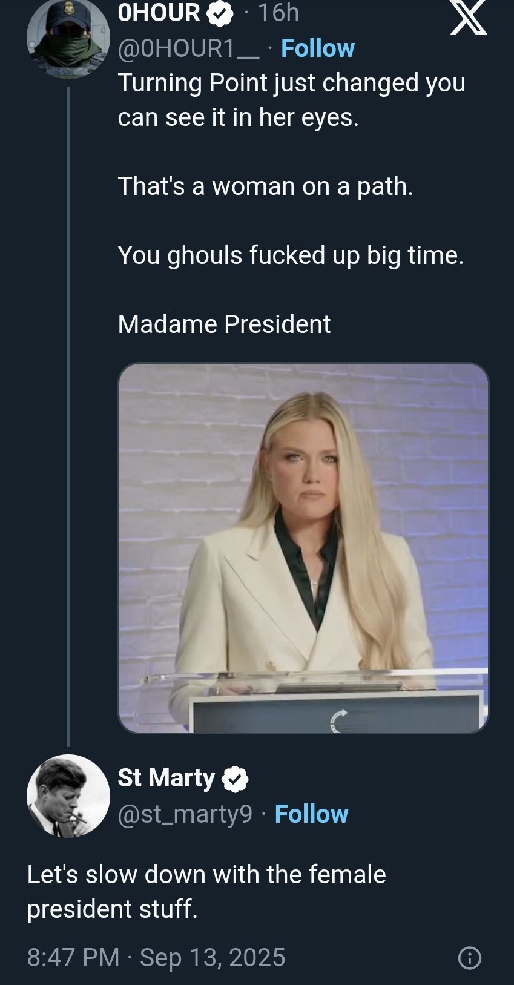Open the 16h timestamp on the parent tweet
Image resolution: width=514 pixels, height=985 pixels.
(278, 13)
